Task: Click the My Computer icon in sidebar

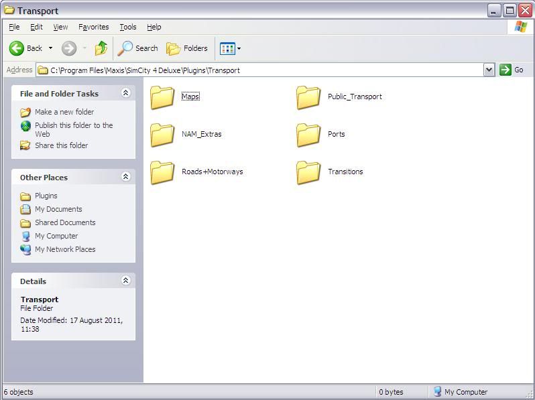Action: [x=25, y=236]
